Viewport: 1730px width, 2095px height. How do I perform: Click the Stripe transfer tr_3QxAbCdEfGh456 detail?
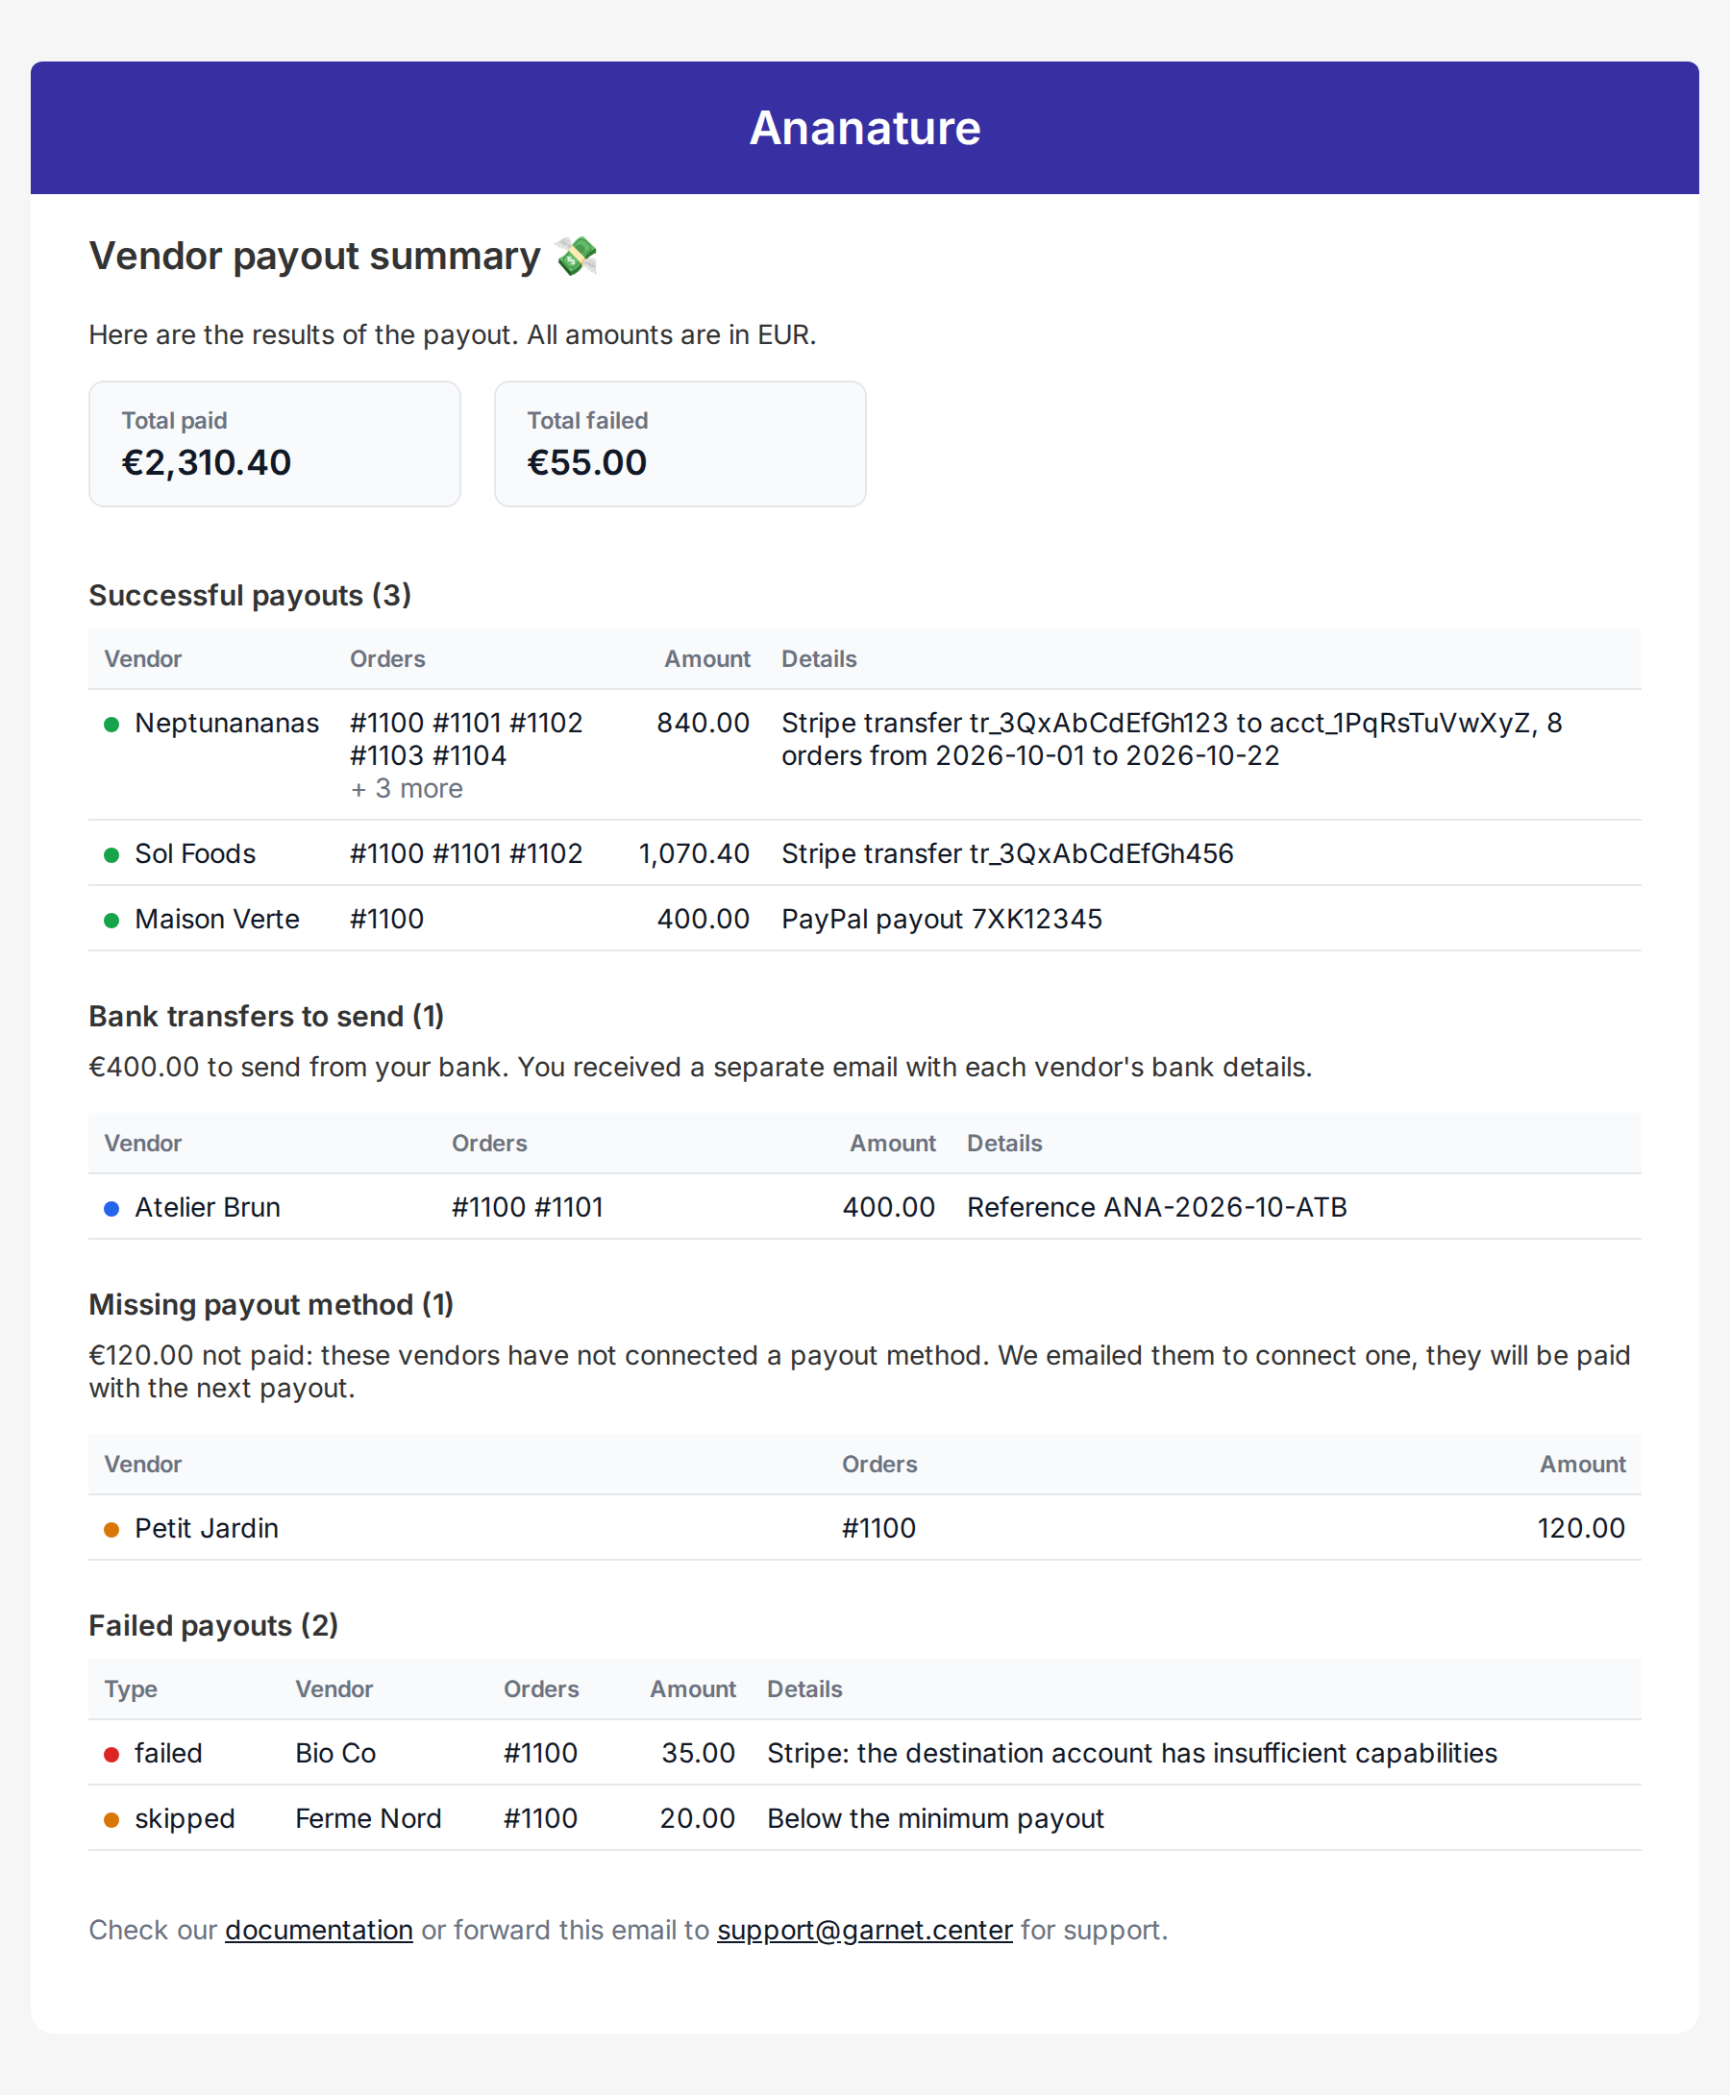[1007, 852]
